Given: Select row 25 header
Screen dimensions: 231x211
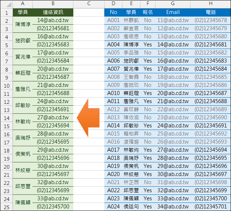Looking at the screenshot, I should [7, 207].
